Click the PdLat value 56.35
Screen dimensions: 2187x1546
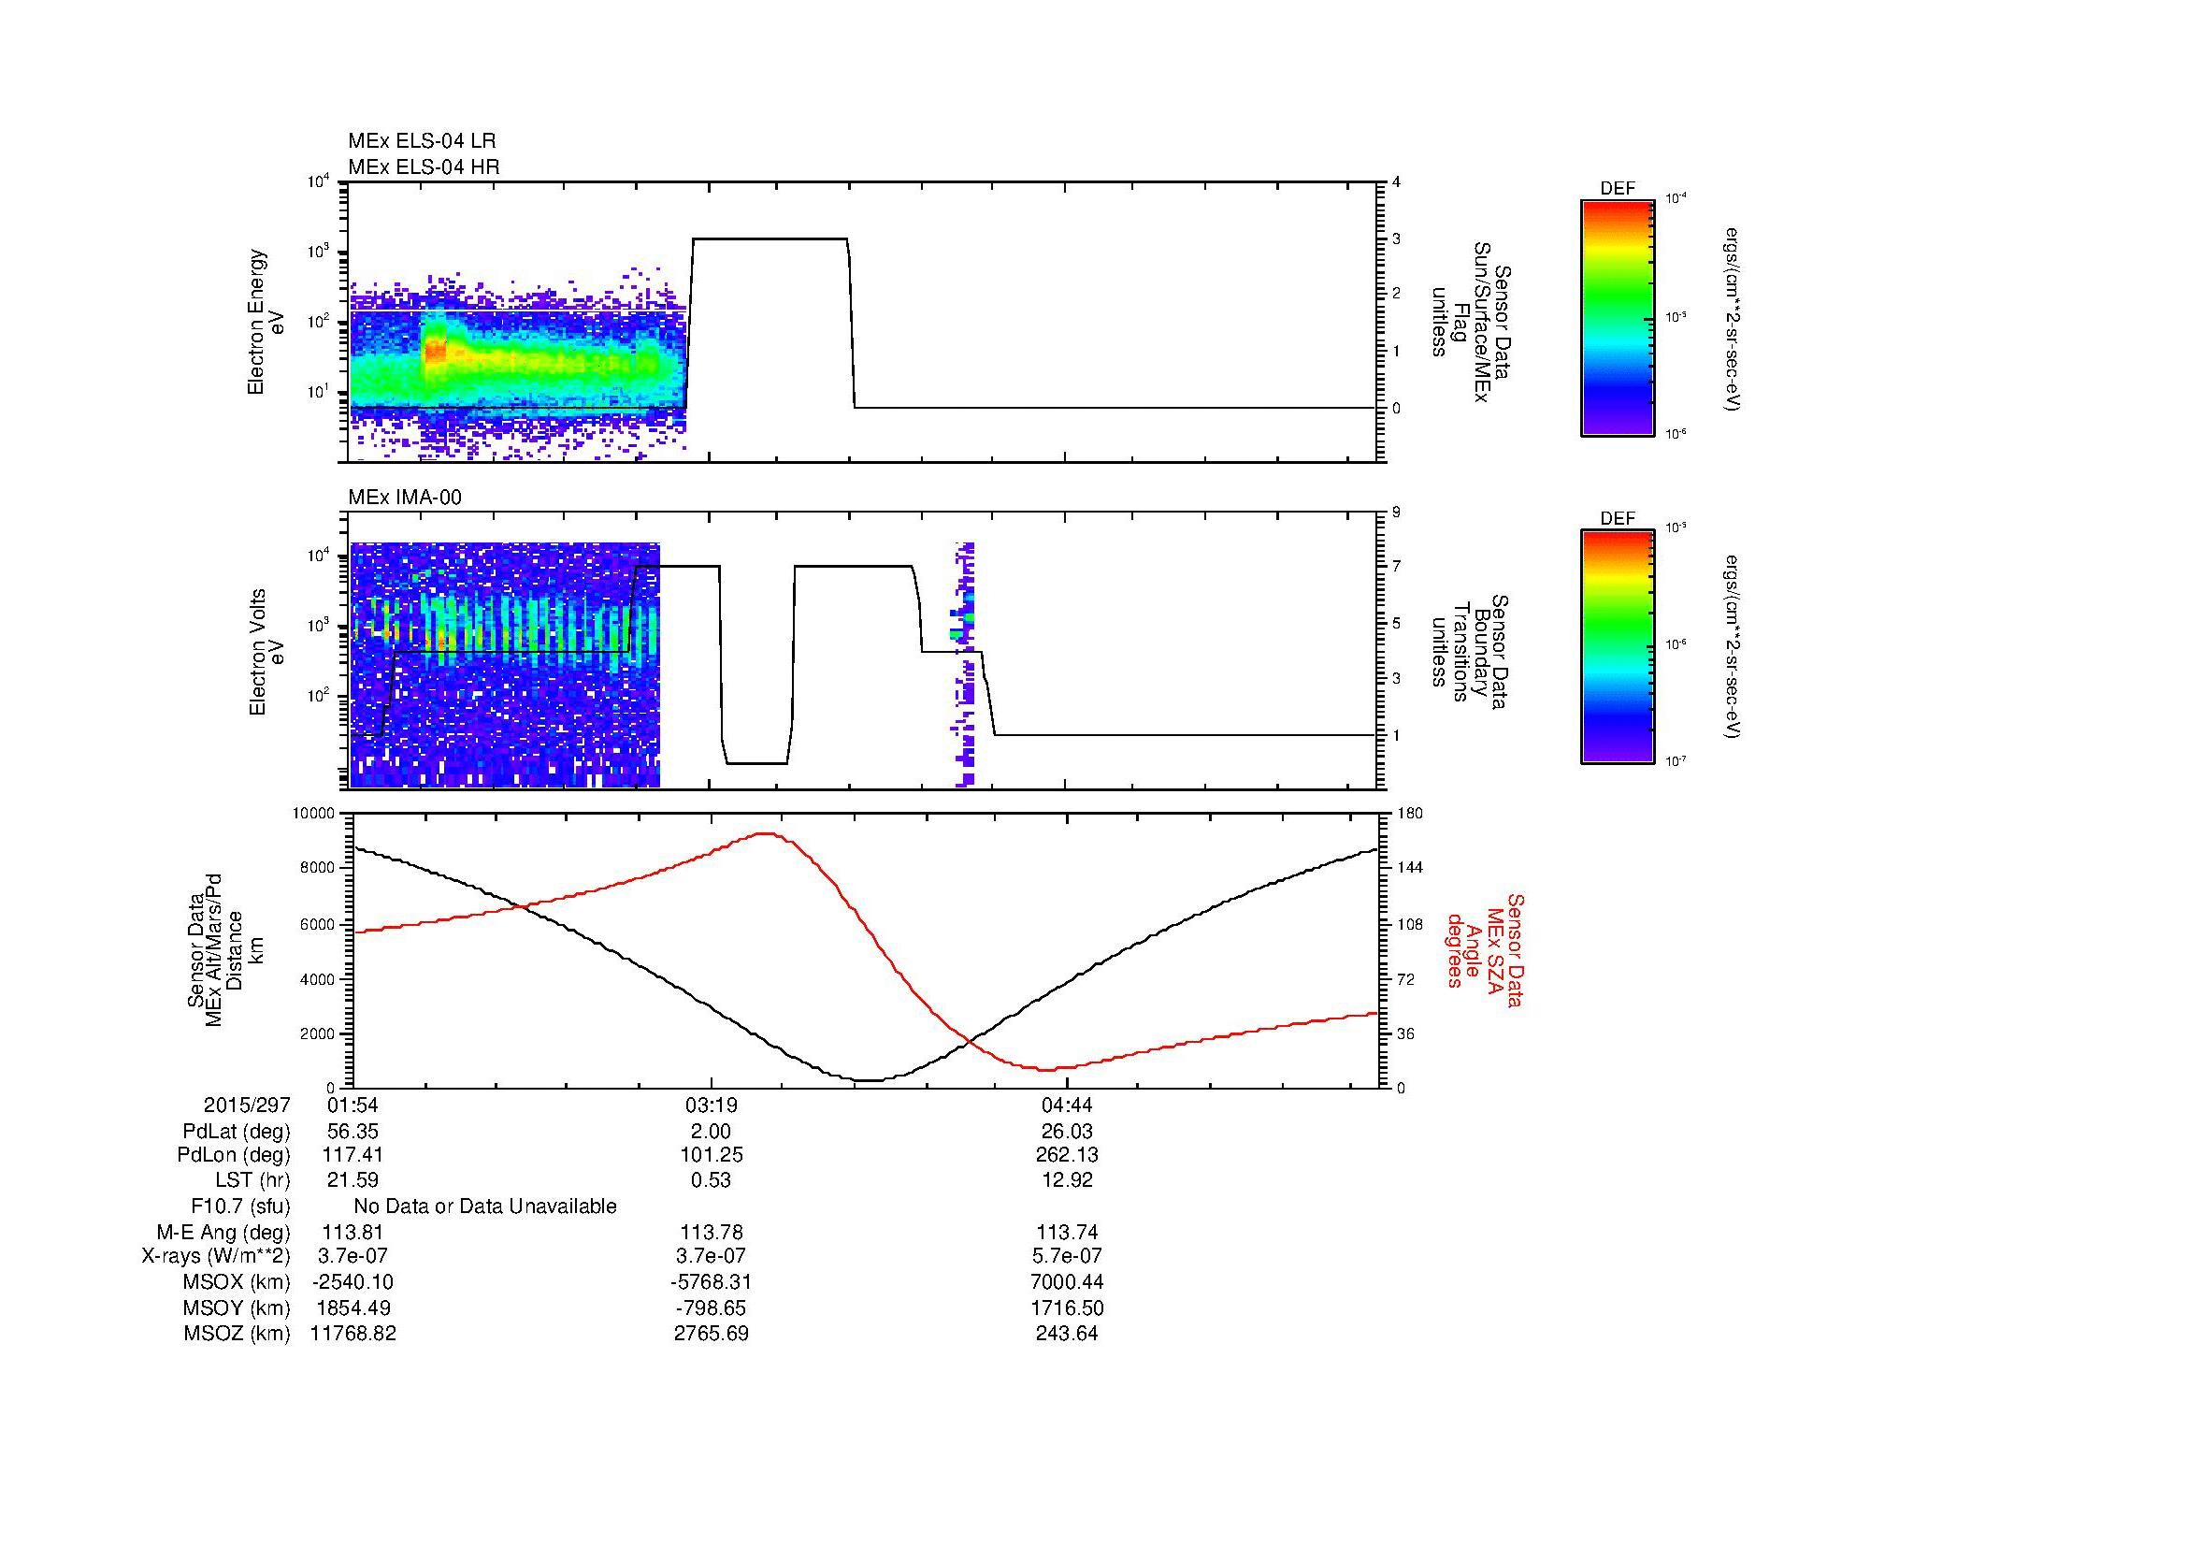coord(353,1132)
